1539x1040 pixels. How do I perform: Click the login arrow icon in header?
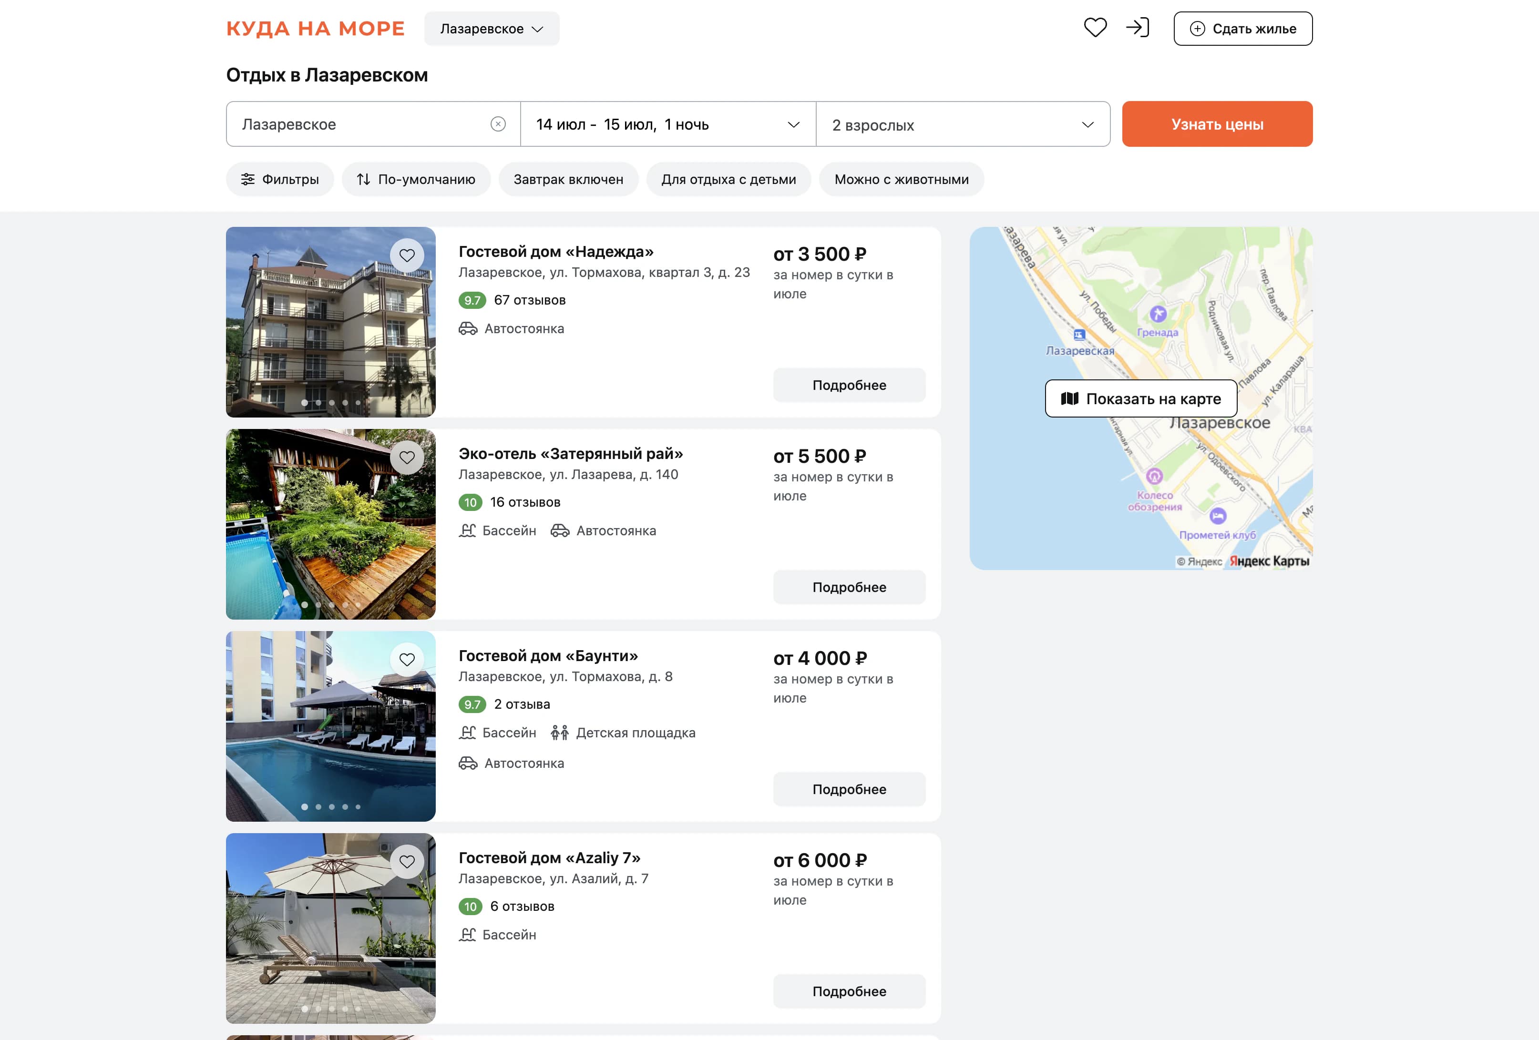pyautogui.click(x=1138, y=28)
